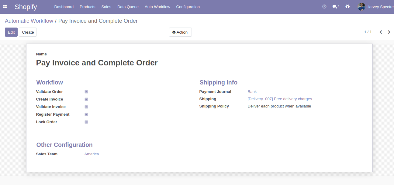Go to previous record with left arrow
The image size is (394, 185).
tap(381, 32)
